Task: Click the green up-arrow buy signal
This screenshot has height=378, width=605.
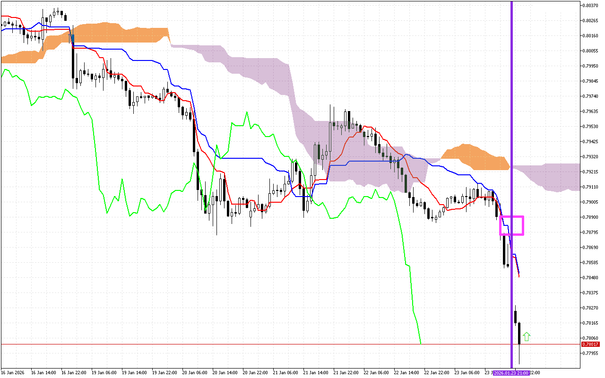Action: pos(527,337)
